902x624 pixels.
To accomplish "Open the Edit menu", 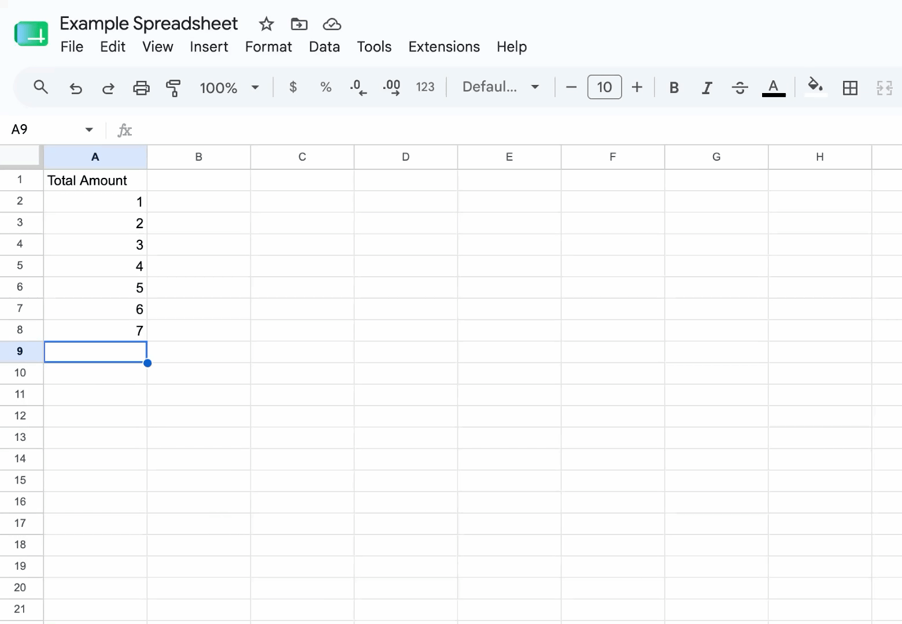I will pyautogui.click(x=113, y=47).
